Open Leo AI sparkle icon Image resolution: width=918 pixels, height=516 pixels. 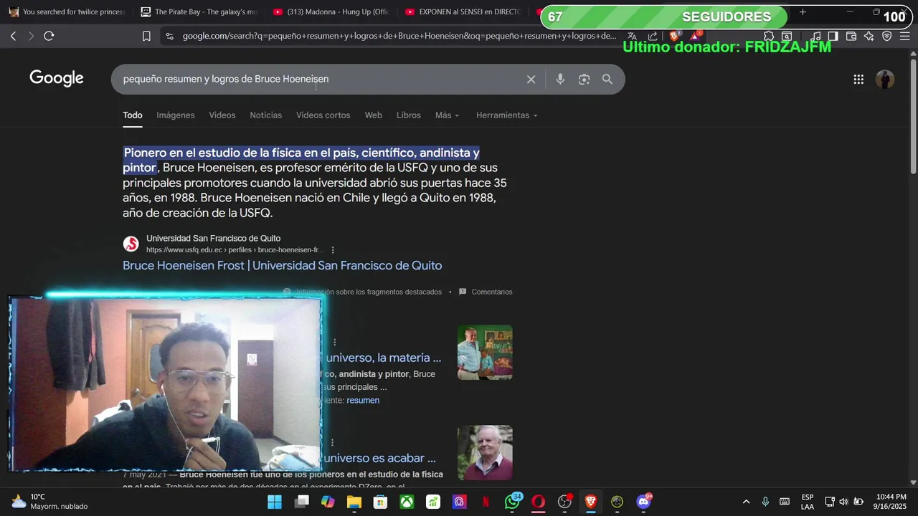coord(869,36)
